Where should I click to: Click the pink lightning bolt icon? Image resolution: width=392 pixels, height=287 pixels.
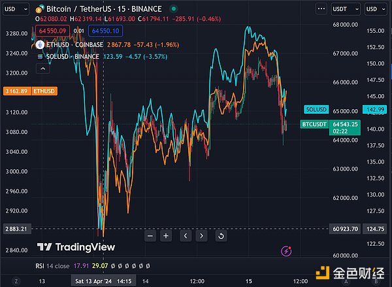tap(286, 250)
